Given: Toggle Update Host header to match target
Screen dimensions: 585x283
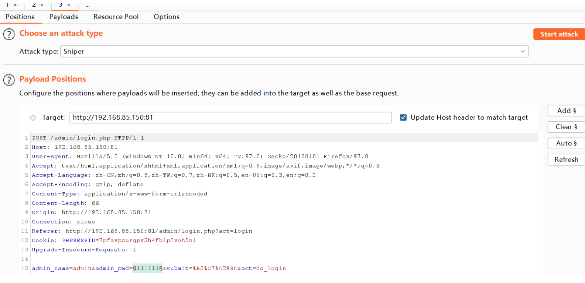Looking at the screenshot, I should (x=403, y=117).
